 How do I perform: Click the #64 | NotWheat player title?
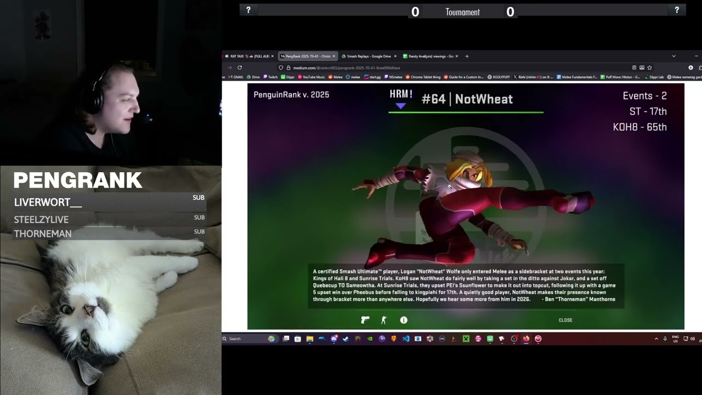pyautogui.click(x=467, y=99)
